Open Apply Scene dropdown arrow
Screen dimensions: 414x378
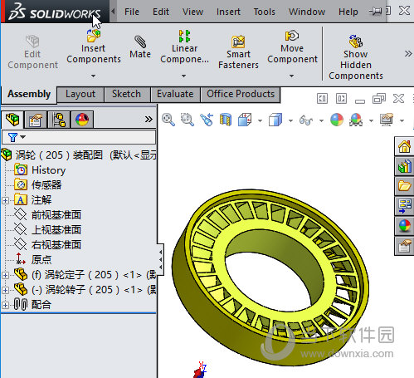[371, 120]
